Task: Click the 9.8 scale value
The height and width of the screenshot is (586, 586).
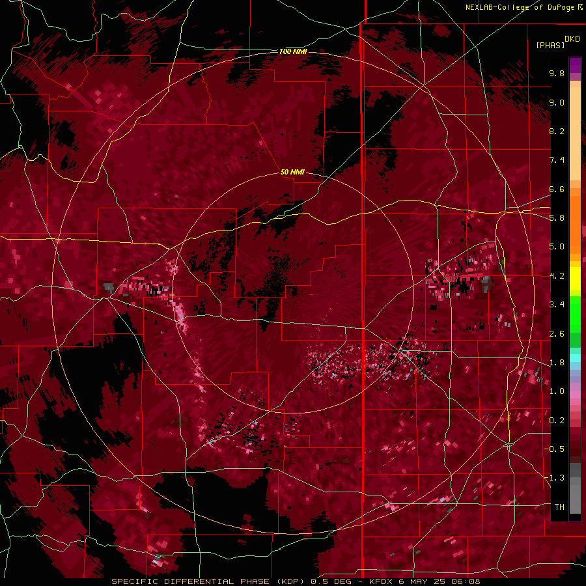Action: [557, 73]
